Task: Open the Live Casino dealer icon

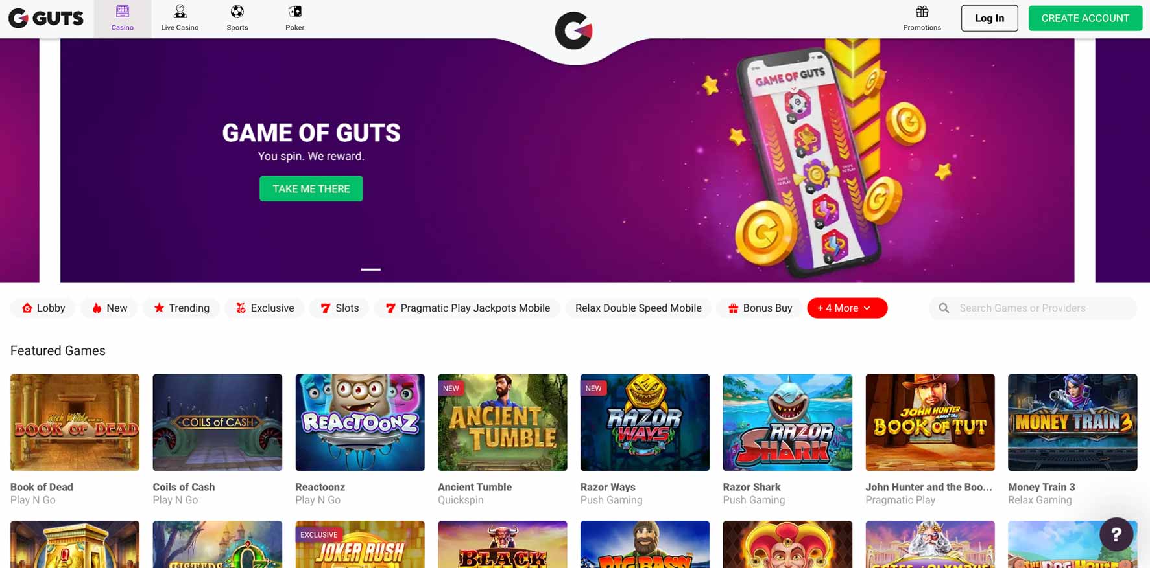Action: [180, 12]
